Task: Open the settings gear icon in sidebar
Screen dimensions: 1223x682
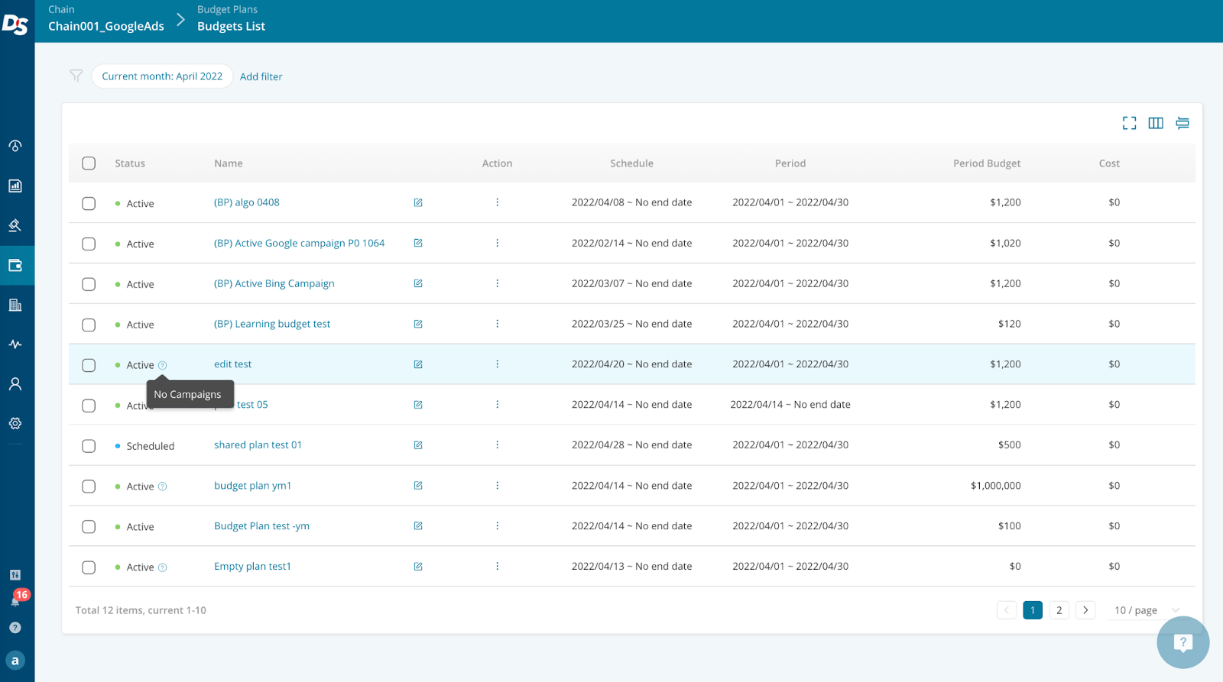Action: [15, 424]
